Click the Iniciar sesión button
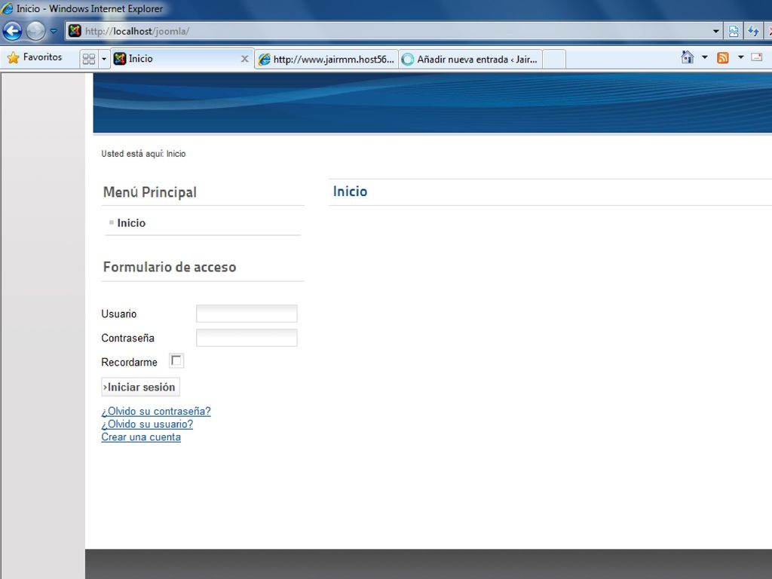This screenshot has width=772, height=579. pyautogui.click(x=141, y=387)
